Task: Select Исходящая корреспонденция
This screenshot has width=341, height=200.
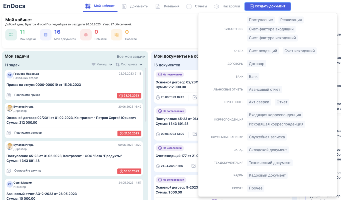Action: (276, 124)
